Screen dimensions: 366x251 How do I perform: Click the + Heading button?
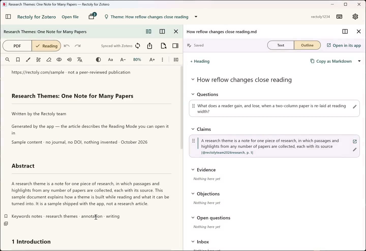[200, 61]
